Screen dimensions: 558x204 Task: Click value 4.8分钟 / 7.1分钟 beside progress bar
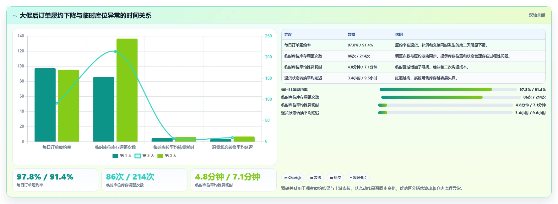coord(531,105)
